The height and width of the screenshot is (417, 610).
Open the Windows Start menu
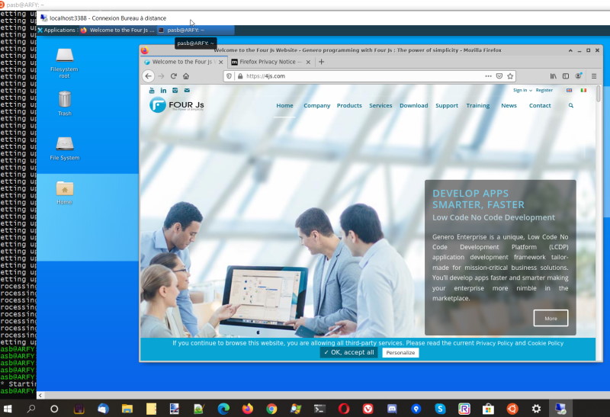8,409
